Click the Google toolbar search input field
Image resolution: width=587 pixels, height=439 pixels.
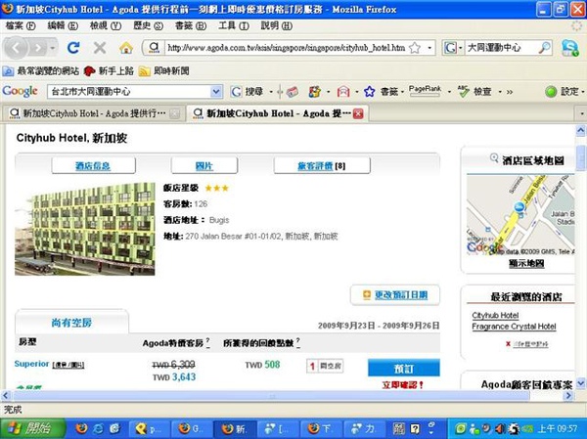pyautogui.click(x=129, y=92)
